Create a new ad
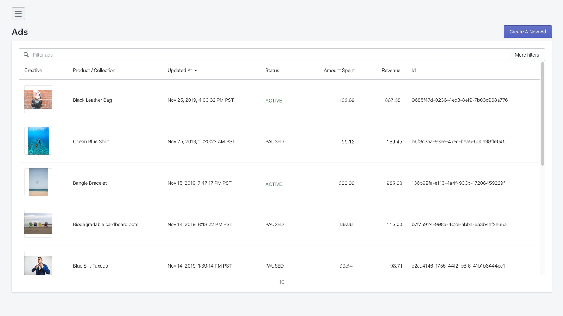 pos(527,32)
